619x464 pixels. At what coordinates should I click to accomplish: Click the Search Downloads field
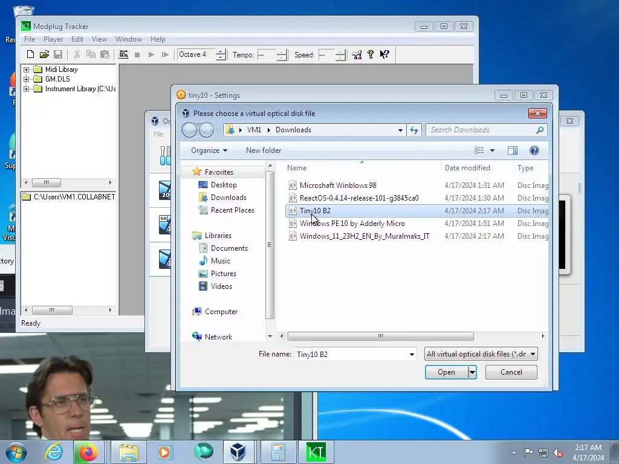pyautogui.click(x=487, y=130)
